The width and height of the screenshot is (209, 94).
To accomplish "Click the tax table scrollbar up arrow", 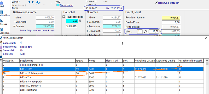I will [x=207, y=60].
